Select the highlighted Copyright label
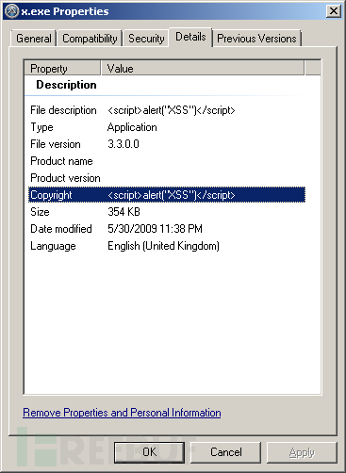The height and width of the screenshot is (473, 346). coord(51,195)
